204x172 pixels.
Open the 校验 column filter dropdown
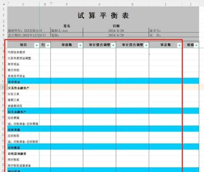pyautogui.click(x=196, y=45)
